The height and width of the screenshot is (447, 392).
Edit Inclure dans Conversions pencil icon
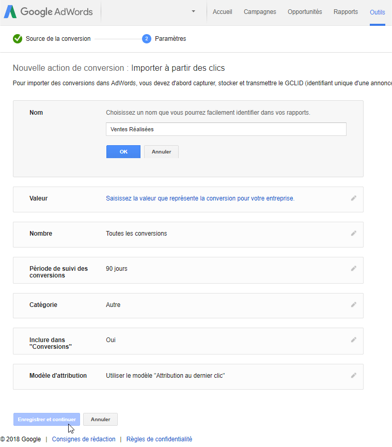click(354, 340)
